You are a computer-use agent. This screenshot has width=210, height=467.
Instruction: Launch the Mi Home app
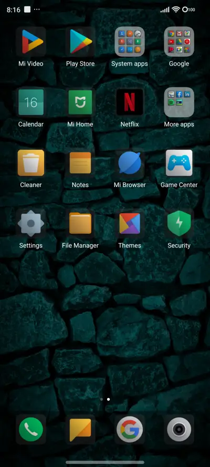80,102
